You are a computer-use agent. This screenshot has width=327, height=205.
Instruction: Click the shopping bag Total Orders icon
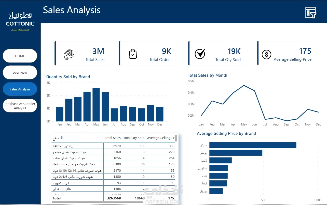click(133, 54)
